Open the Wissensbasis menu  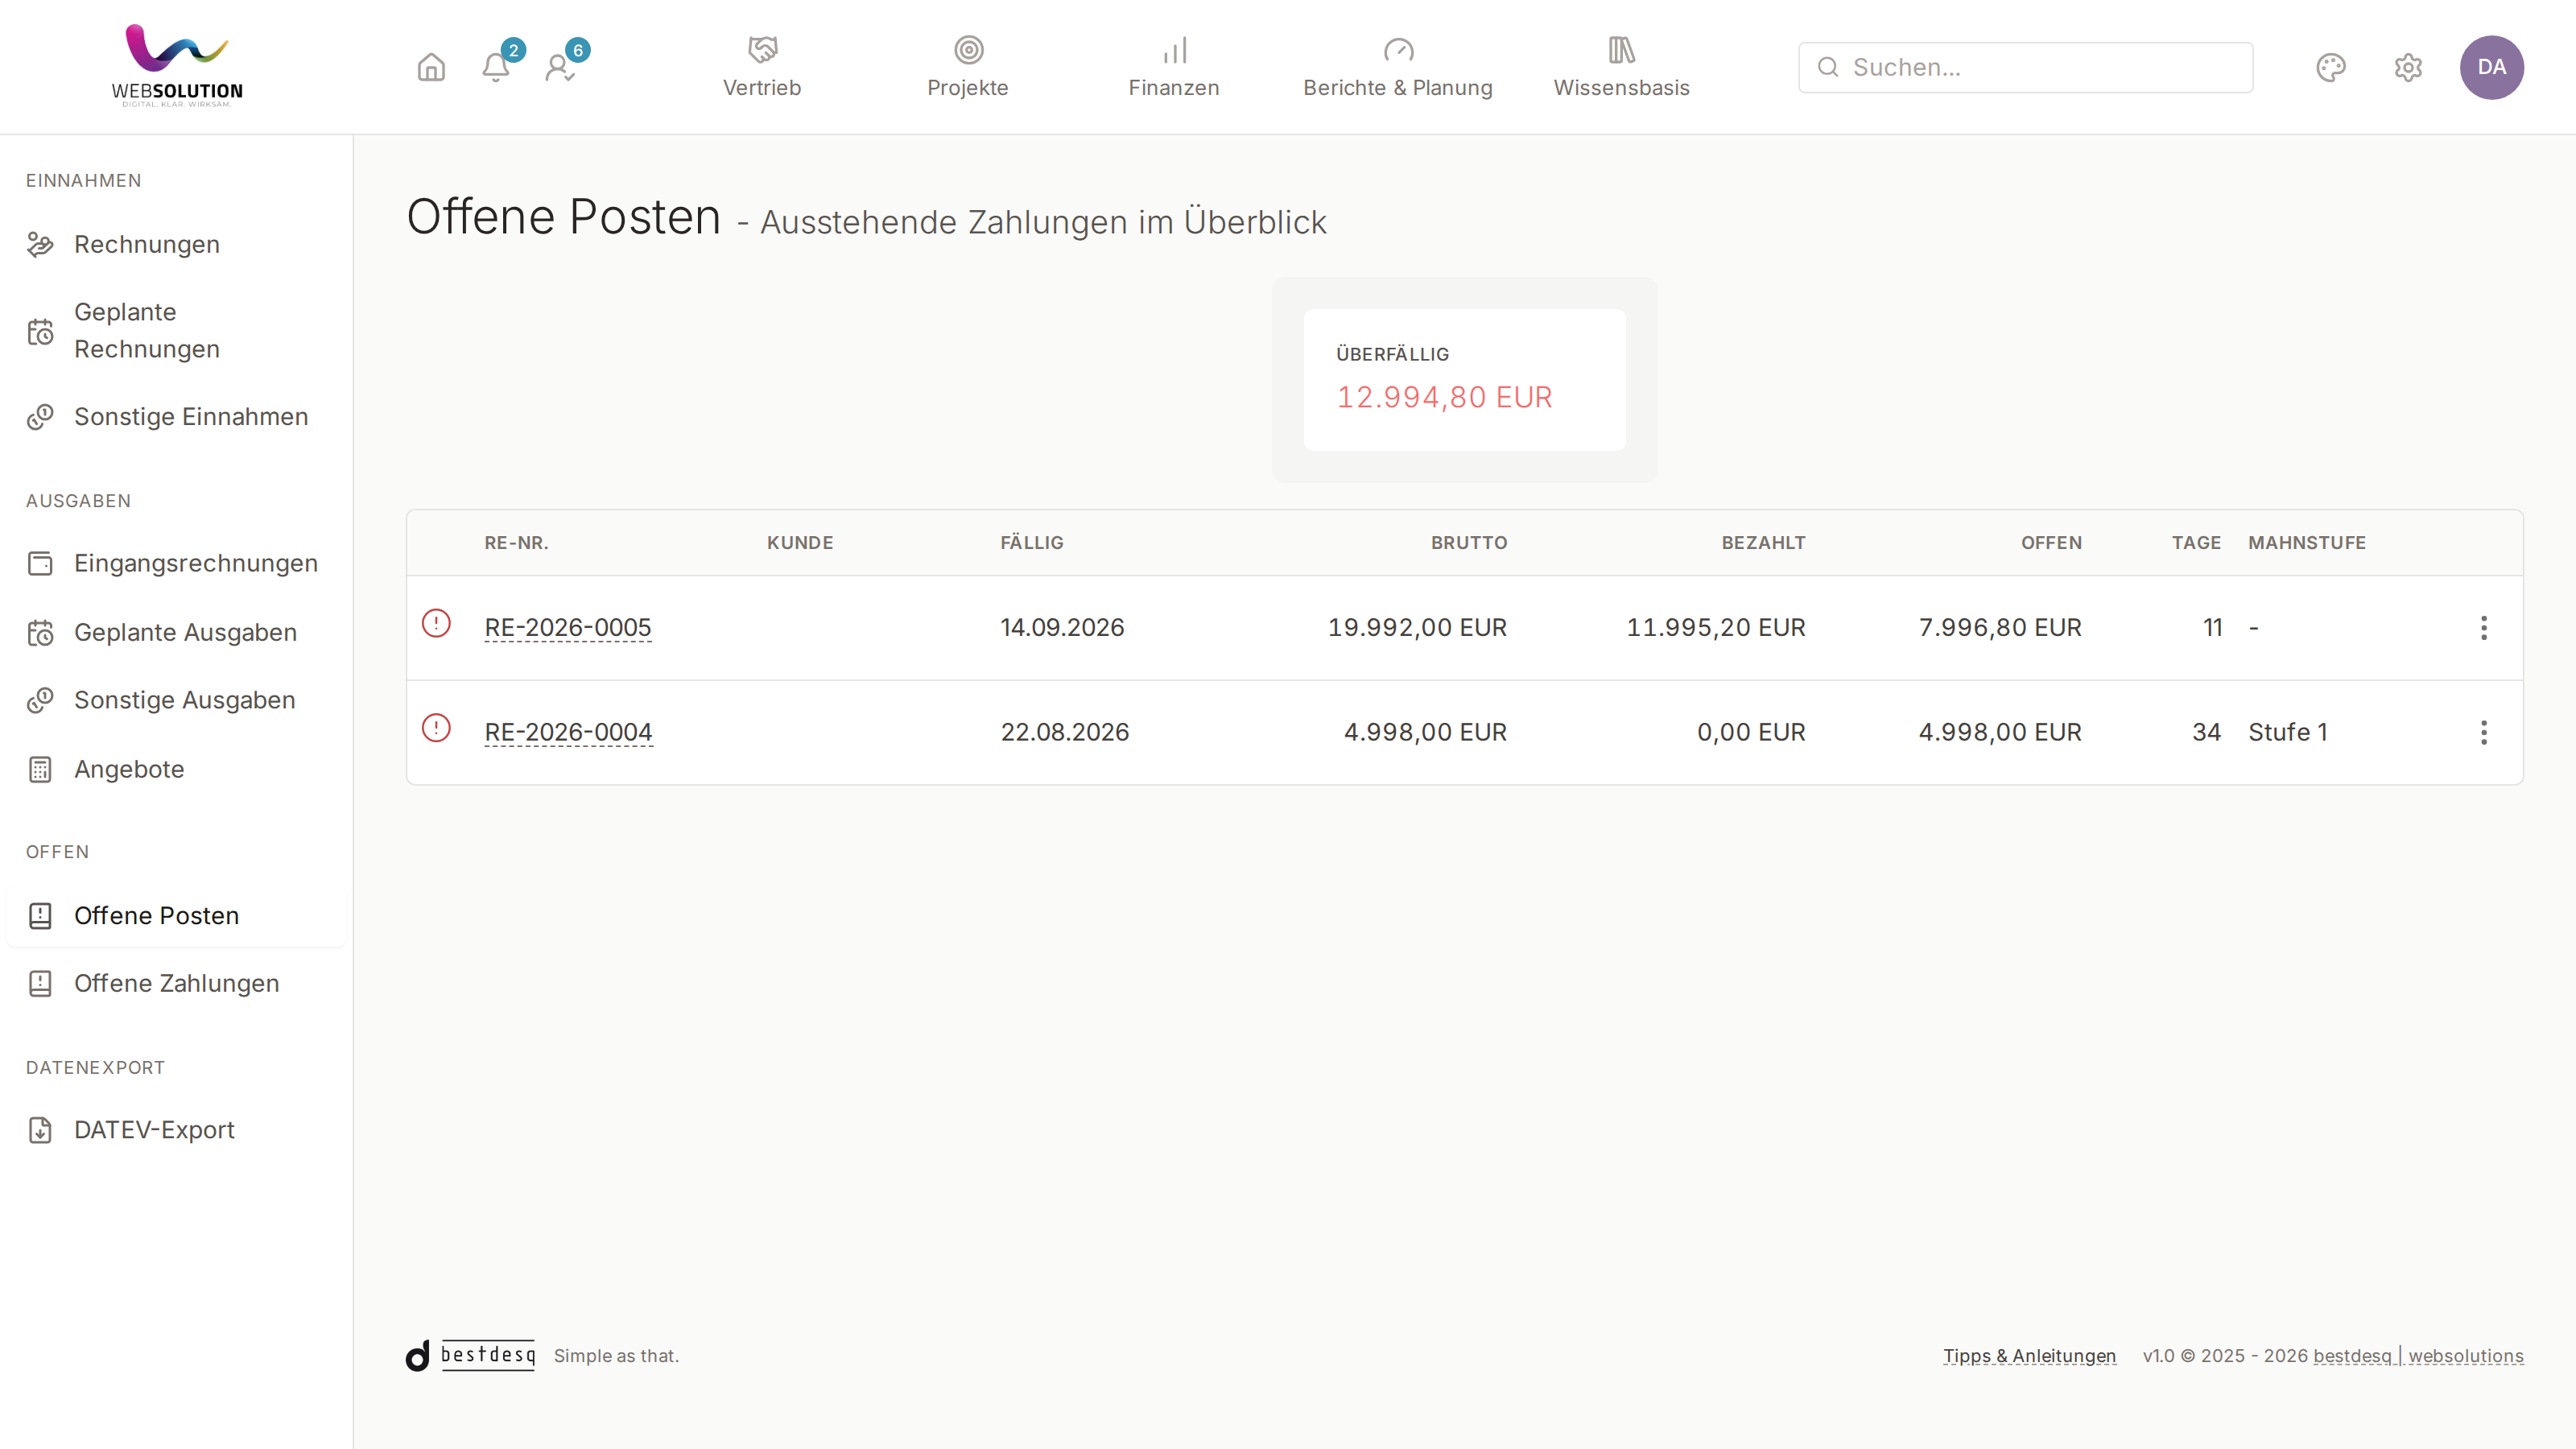click(x=1621, y=67)
